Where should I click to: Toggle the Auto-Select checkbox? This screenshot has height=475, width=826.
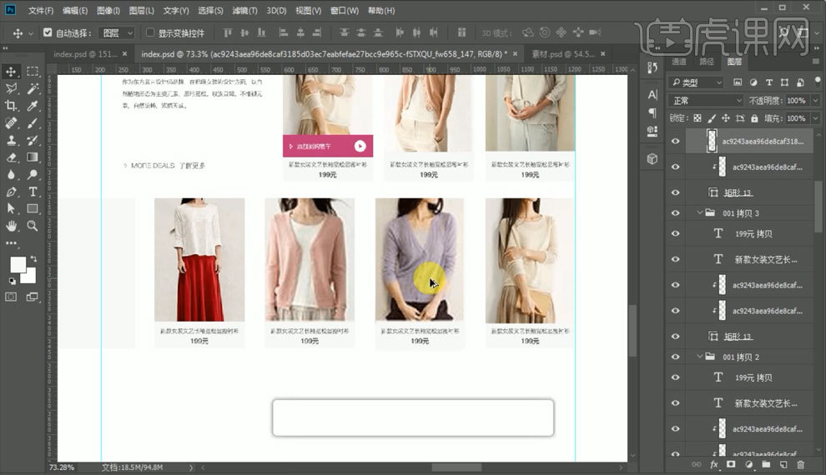[x=48, y=32]
